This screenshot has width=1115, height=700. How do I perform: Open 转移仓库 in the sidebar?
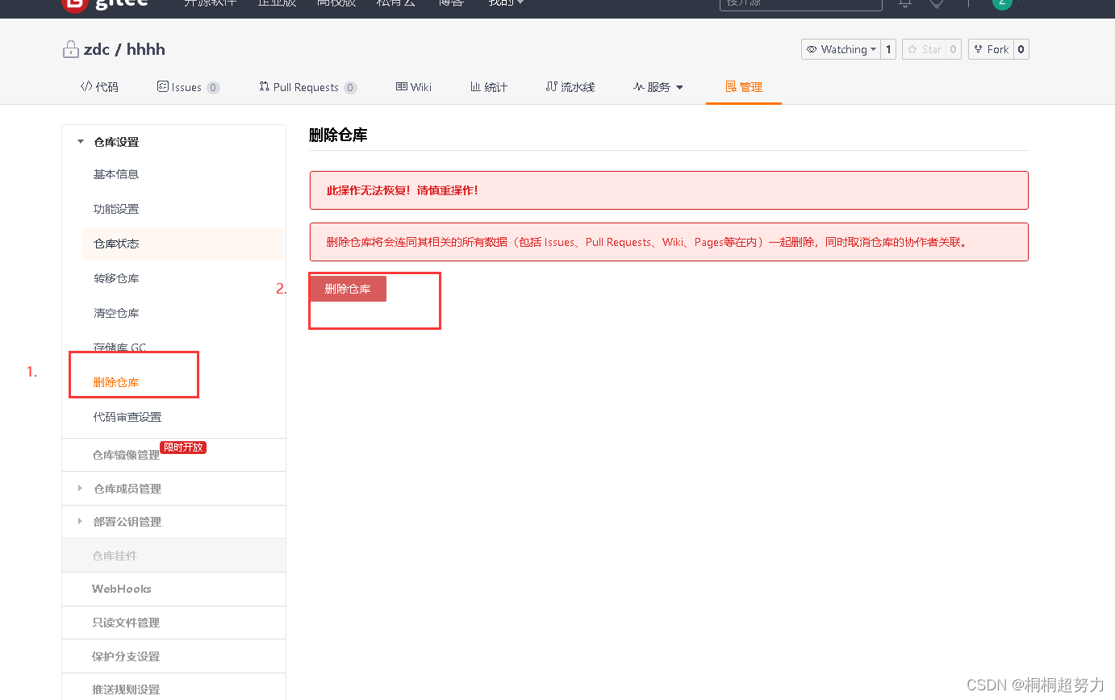(116, 278)
